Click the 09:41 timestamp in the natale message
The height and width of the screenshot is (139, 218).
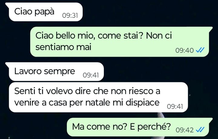pos(175,106)
